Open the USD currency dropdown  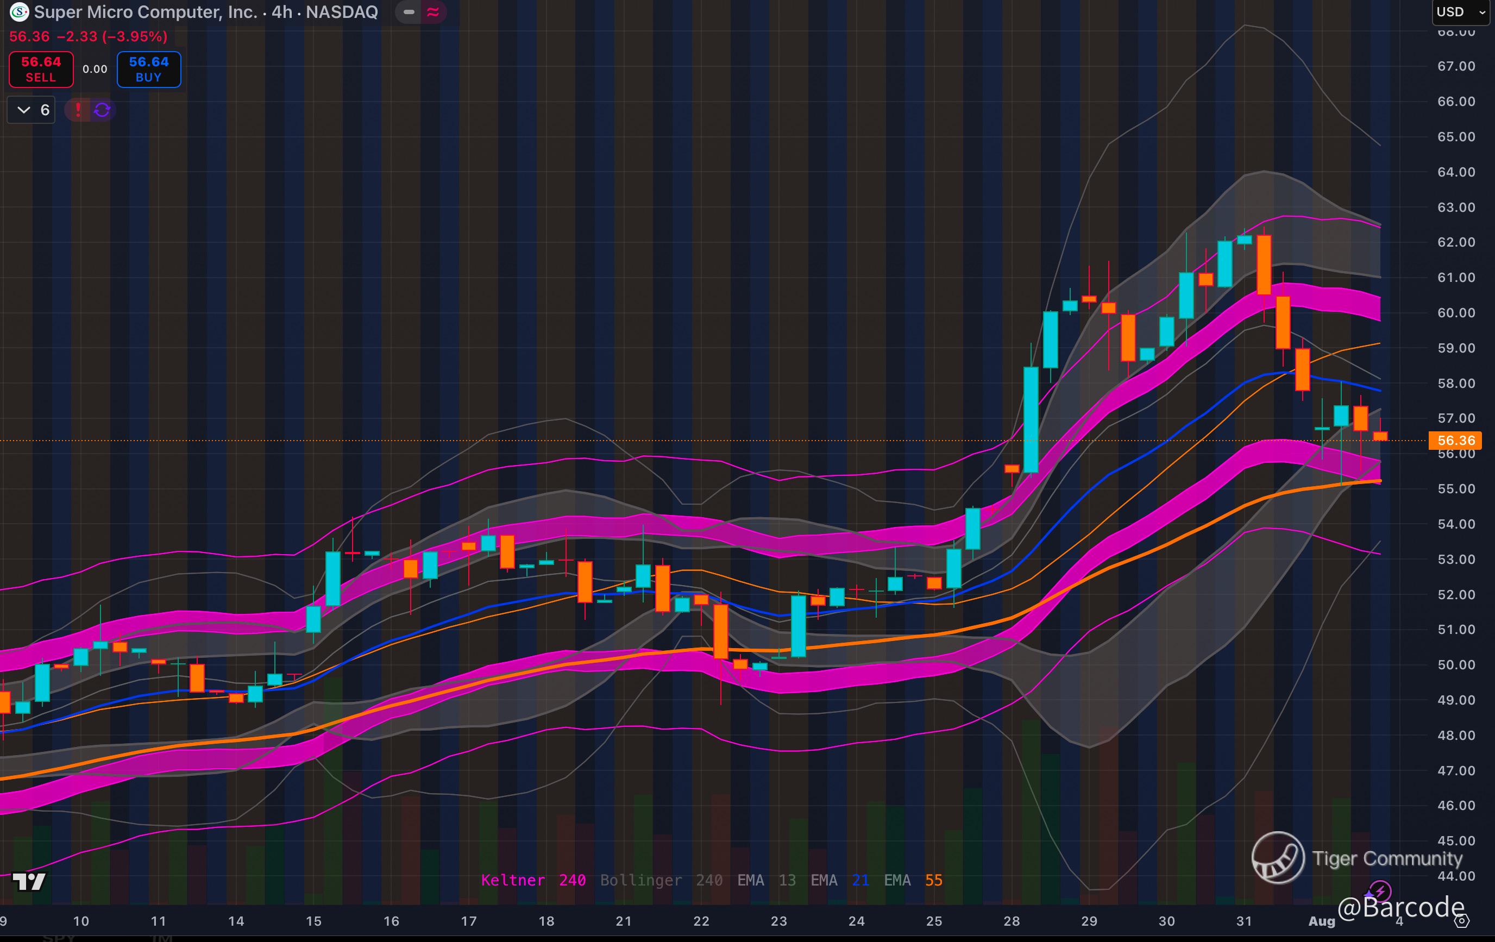1460,12
